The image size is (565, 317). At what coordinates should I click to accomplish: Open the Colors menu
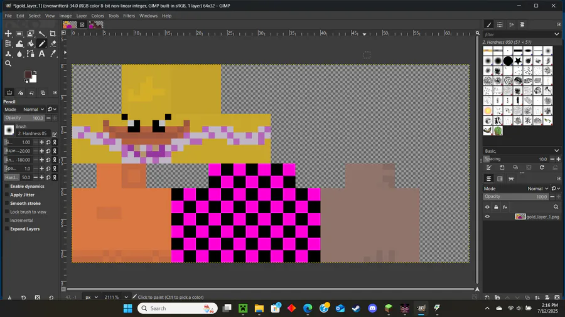click(97, 16)
